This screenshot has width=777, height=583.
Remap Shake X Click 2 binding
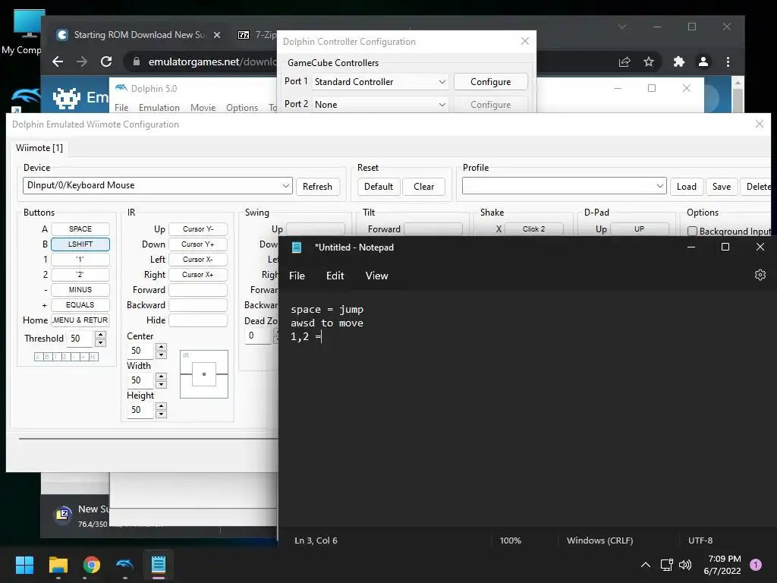pyautogui.click(x=533, y=229)
